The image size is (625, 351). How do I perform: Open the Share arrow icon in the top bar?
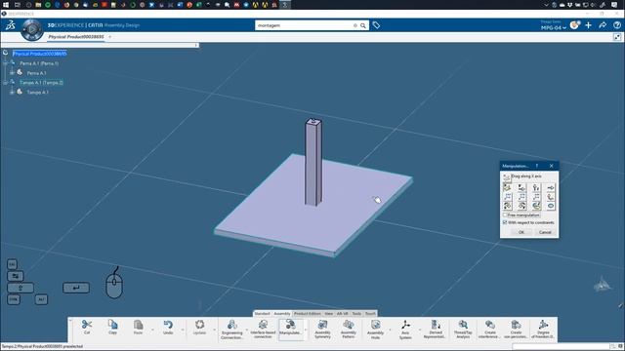pos(603,25)
